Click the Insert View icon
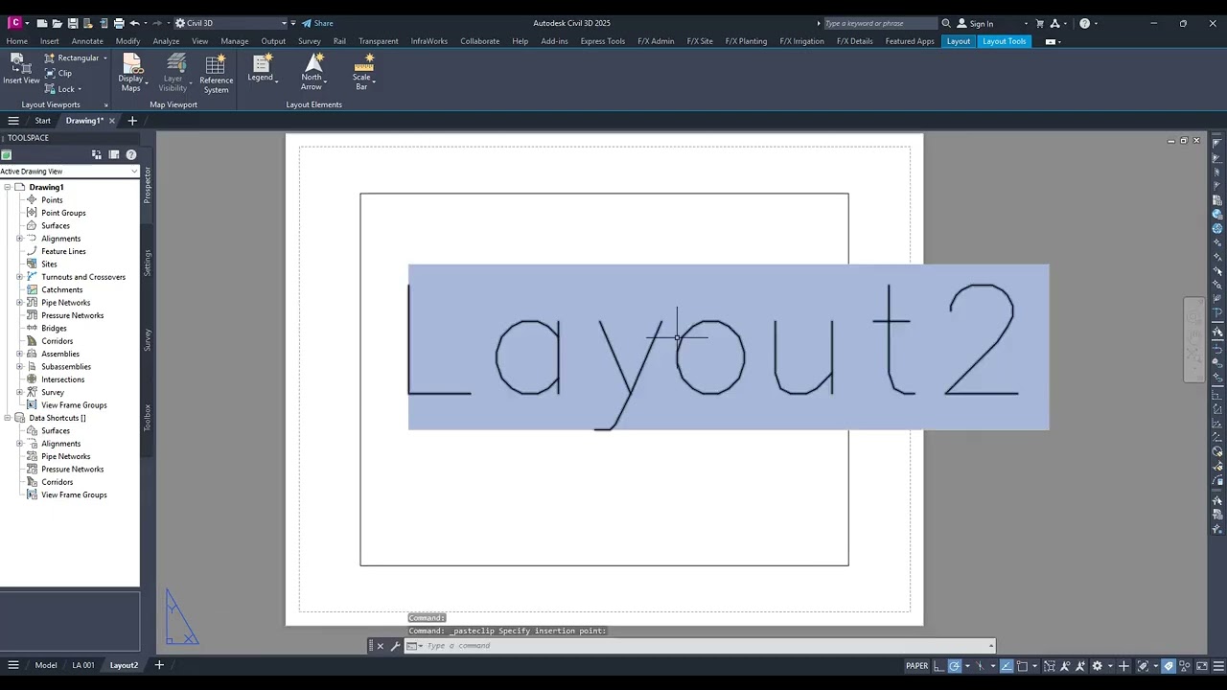Viewport: 1227px width, 690px height. 21,64
